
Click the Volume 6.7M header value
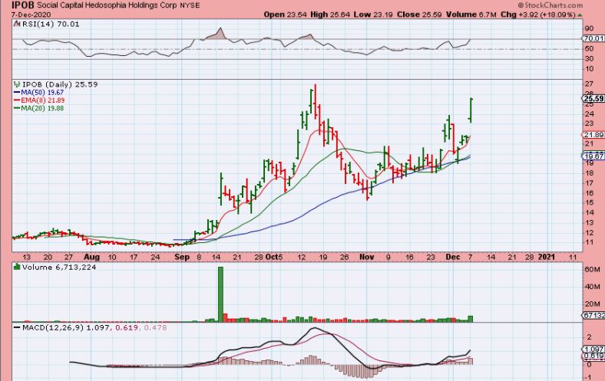click(x=471, y=15)
